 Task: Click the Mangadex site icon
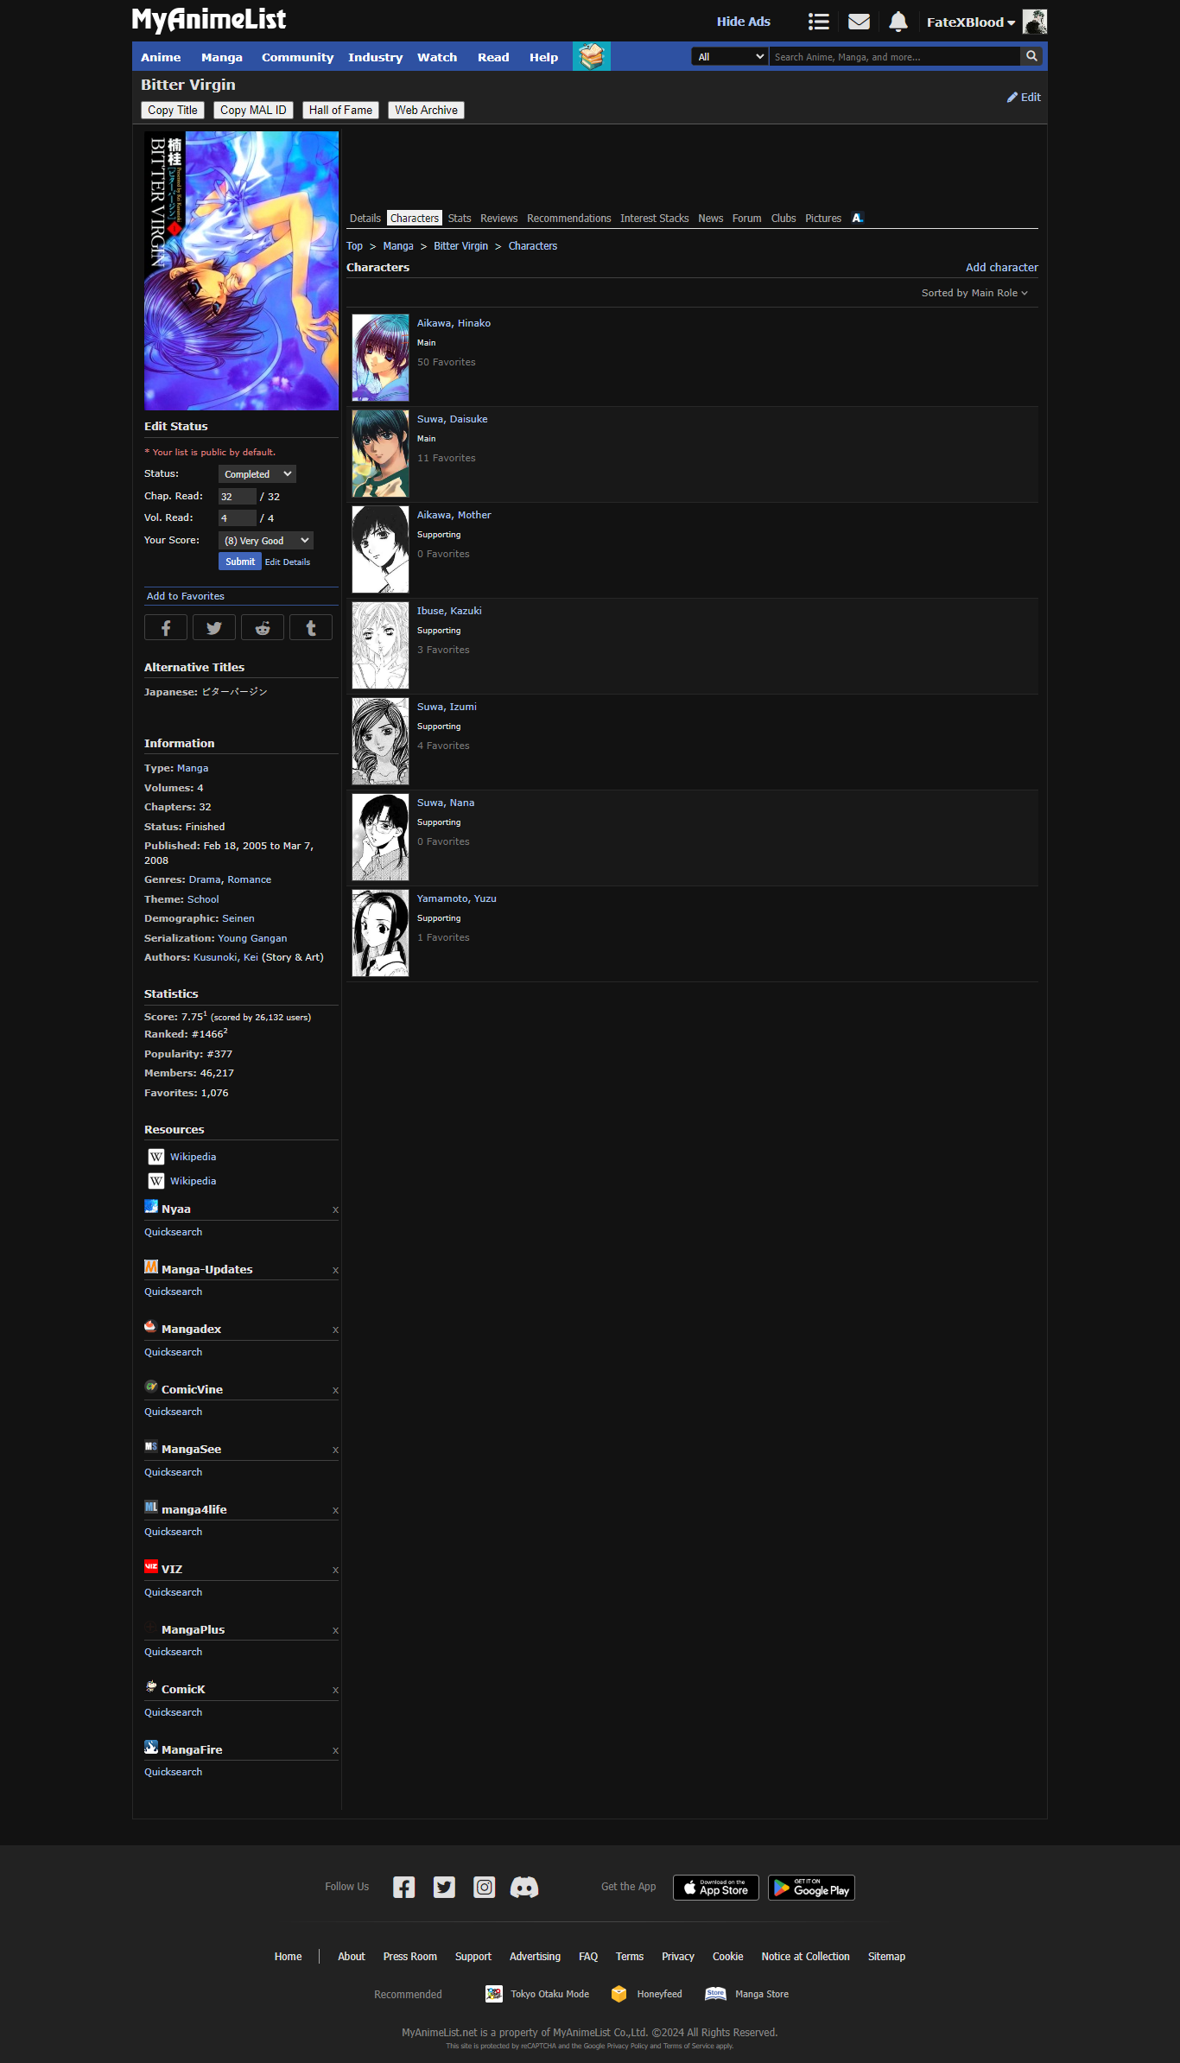(x=151, y=1327)
